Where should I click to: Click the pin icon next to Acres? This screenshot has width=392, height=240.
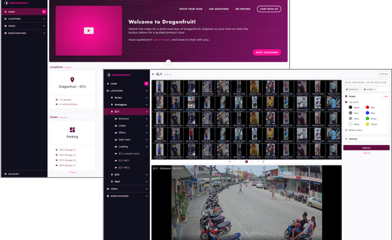[112, 97]
